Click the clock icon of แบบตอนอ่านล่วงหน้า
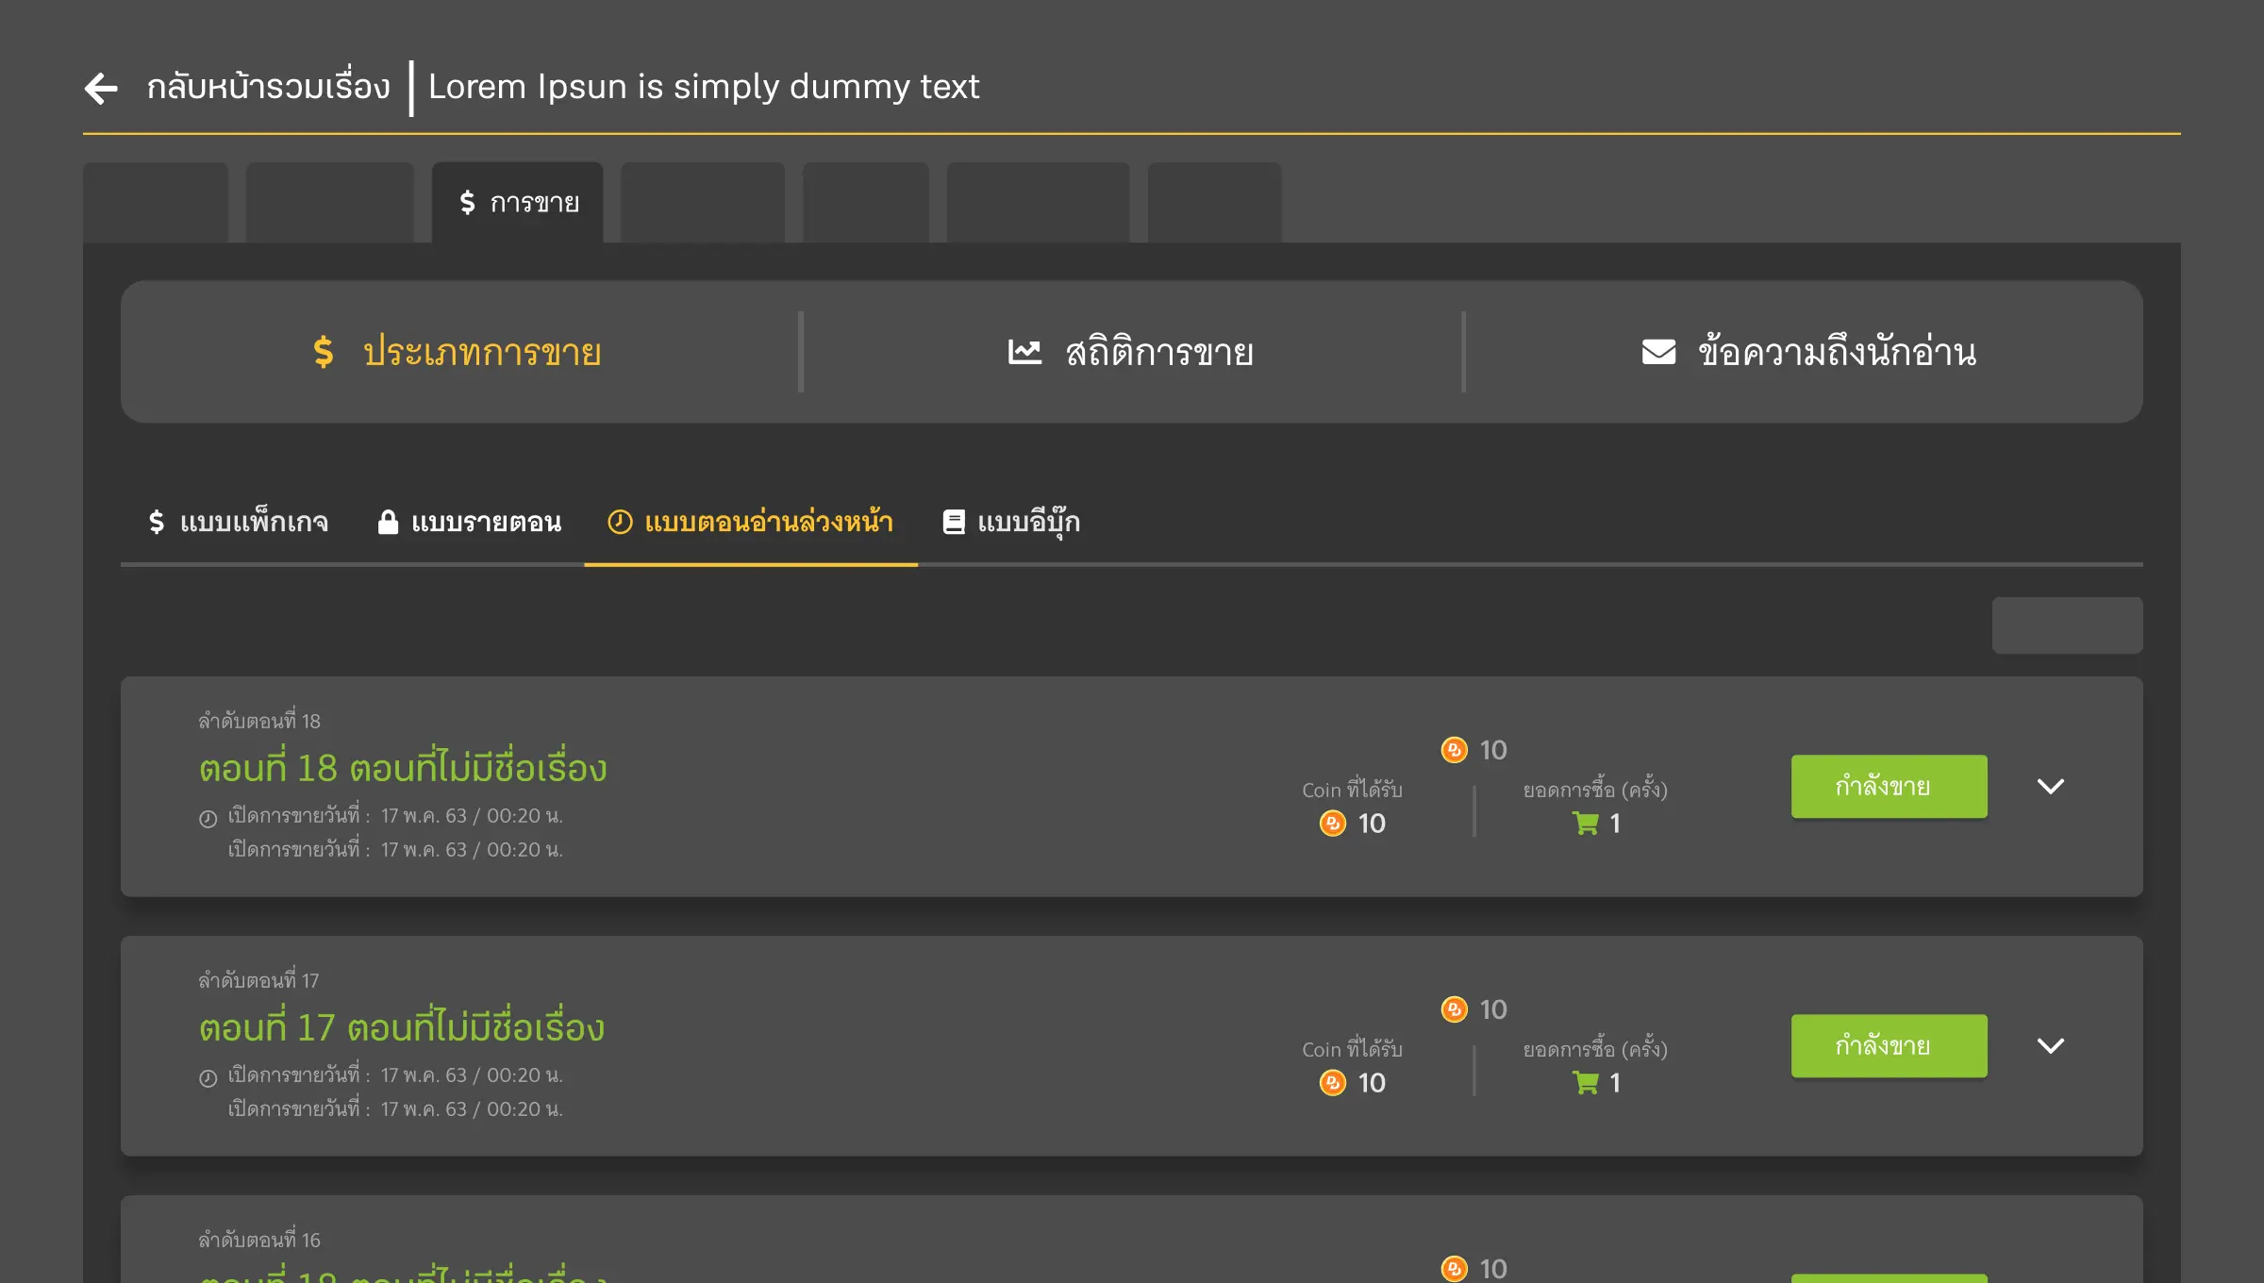Image resolution: width=2264 pixels, height=1283 pixels. pos(620,522)
